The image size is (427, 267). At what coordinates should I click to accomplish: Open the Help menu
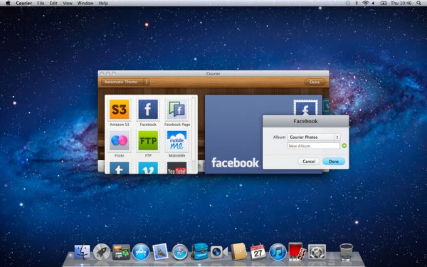103,4
